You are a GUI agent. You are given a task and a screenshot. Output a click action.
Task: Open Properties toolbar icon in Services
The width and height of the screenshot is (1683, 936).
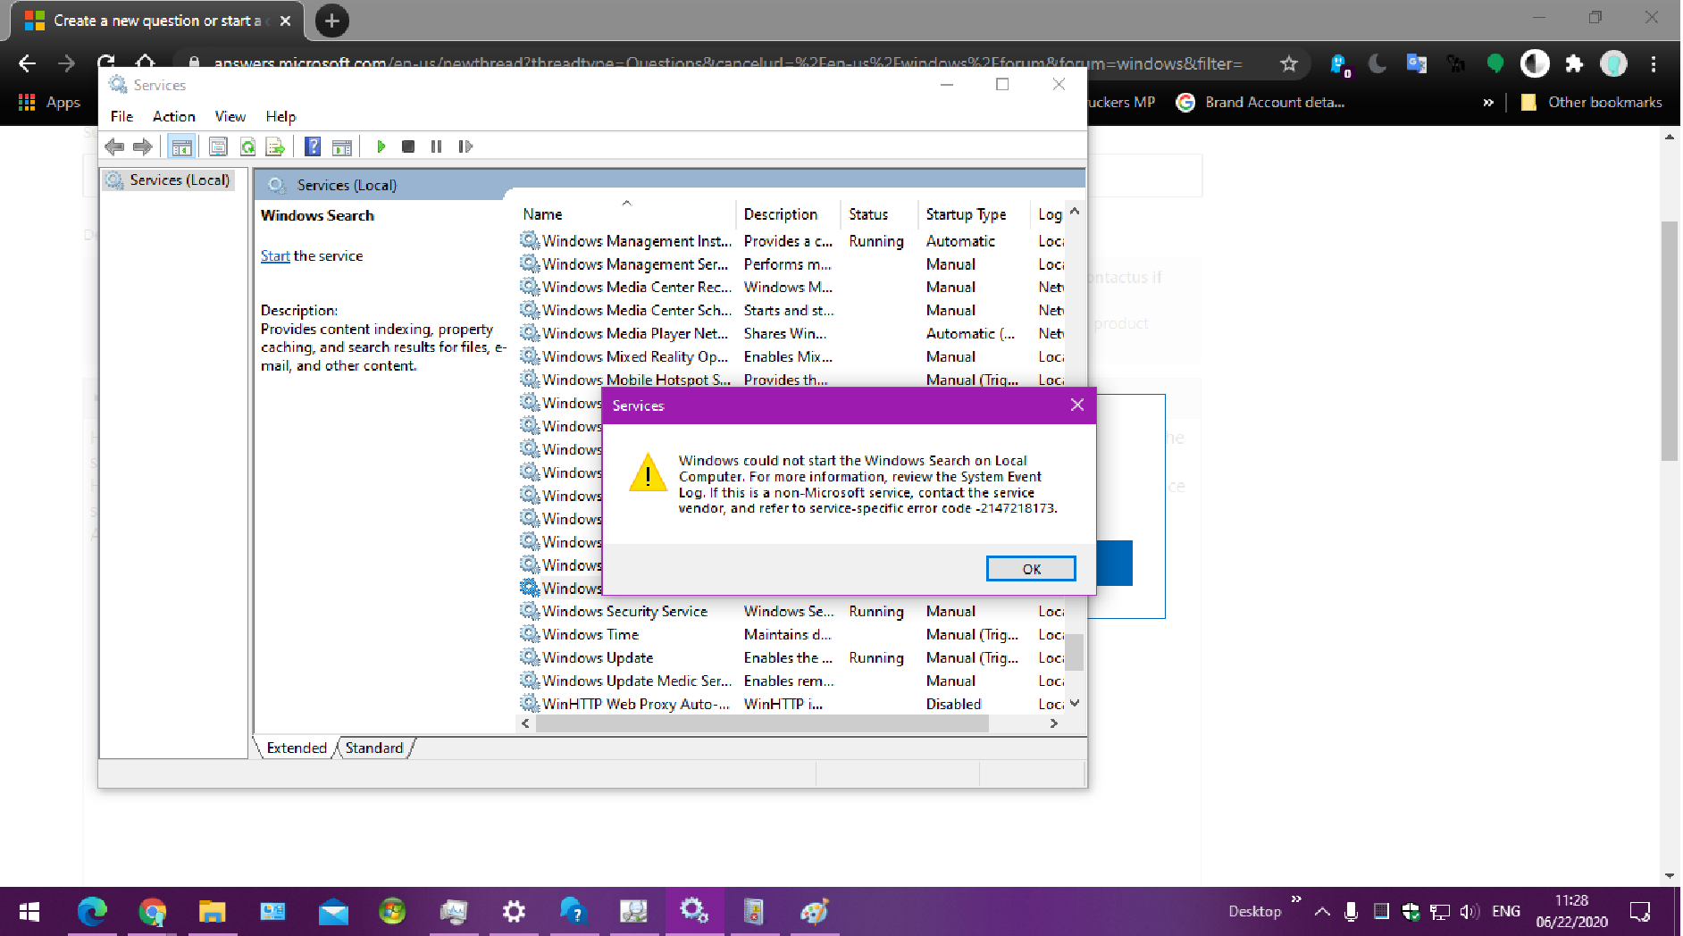218,146
